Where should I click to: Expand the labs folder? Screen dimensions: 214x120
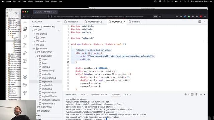coord(34,45)
